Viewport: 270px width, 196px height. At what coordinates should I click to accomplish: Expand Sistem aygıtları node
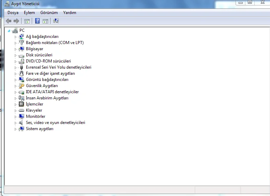click(15, 129)
